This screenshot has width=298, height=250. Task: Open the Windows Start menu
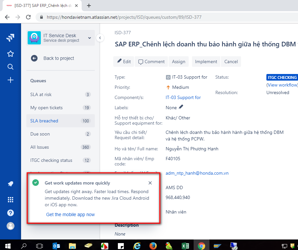(x=8, y=246)
